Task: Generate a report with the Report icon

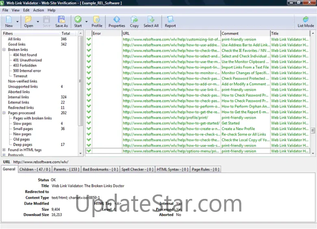Action: (x=170, y=20)
